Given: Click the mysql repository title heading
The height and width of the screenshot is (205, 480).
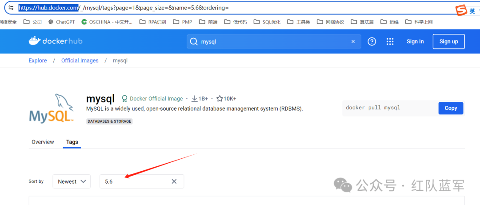Looking at the screenshot, I should (100, 99).
